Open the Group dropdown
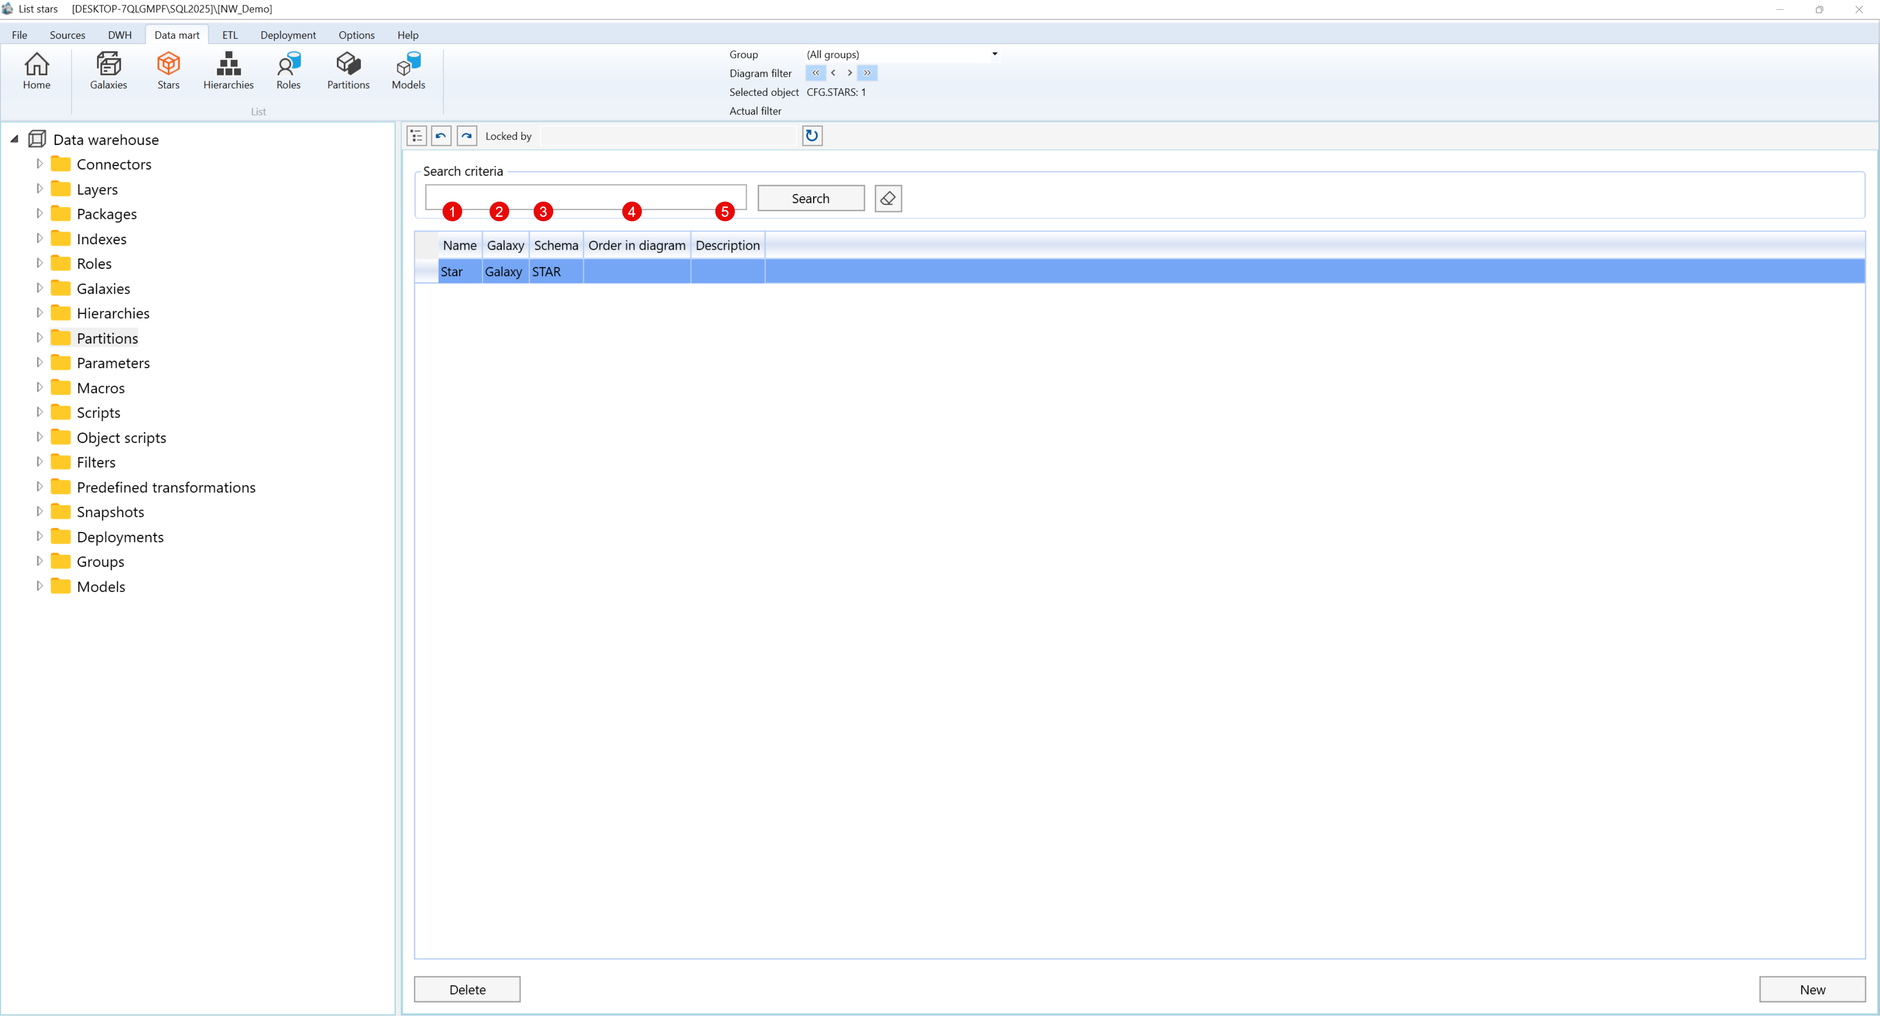Image resolution: width=1880 pixels, height=1016 pixels. click(994, 54)
